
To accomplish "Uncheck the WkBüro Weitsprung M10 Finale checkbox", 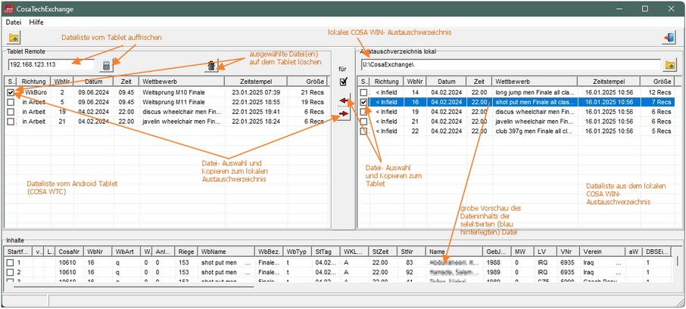I will 11,92.
